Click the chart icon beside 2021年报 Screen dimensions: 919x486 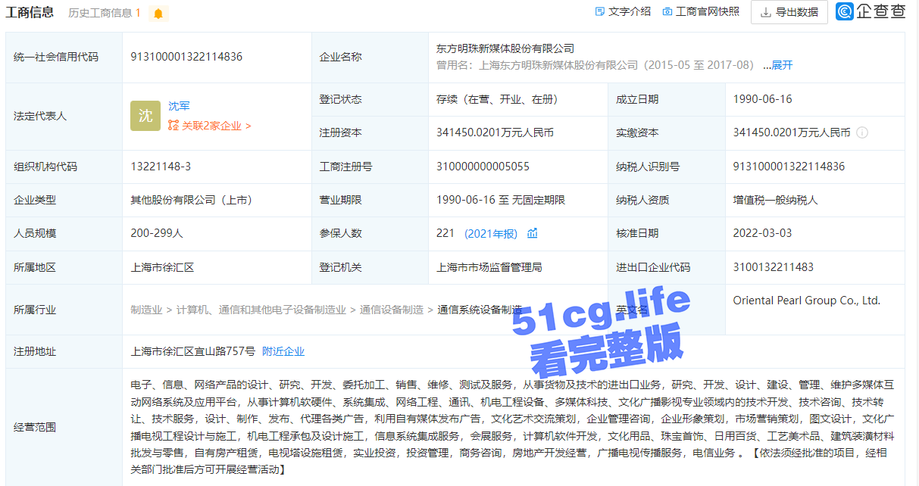(532, 233)
